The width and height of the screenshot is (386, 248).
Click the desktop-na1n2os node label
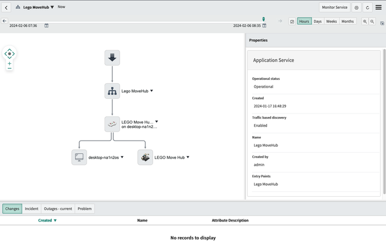(x=104, y=158)
